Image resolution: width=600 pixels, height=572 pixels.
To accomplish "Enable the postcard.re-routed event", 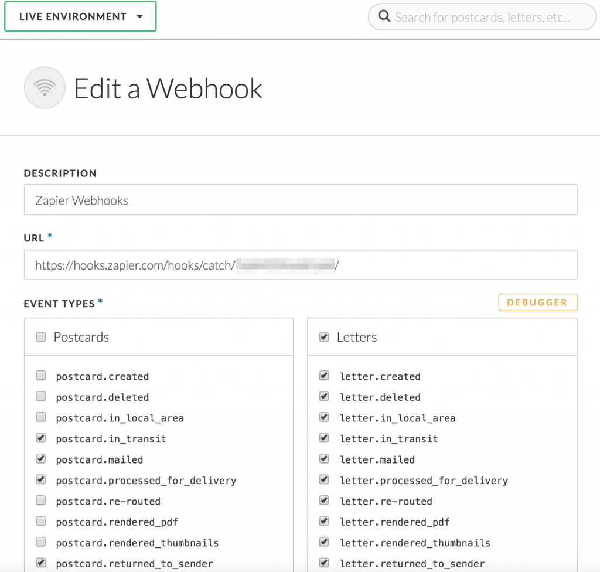I will (x=40, y=501).
